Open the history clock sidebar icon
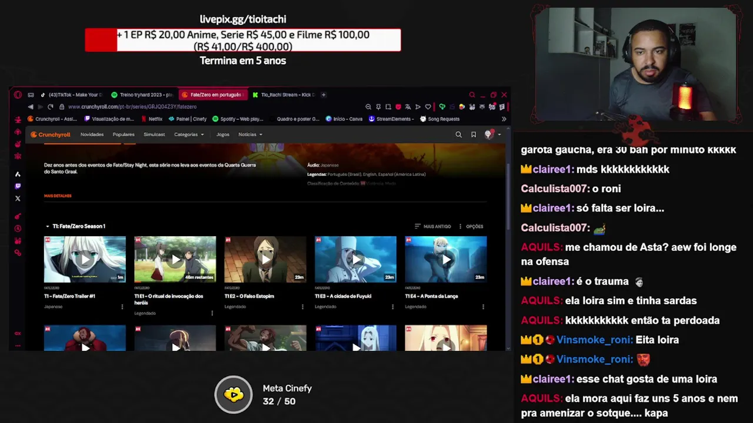Image resolution: width=753 pixels, height=423 pixels. [18, 229]
